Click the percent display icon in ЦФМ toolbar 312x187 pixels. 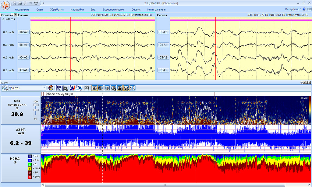click(x=79, y=88)
